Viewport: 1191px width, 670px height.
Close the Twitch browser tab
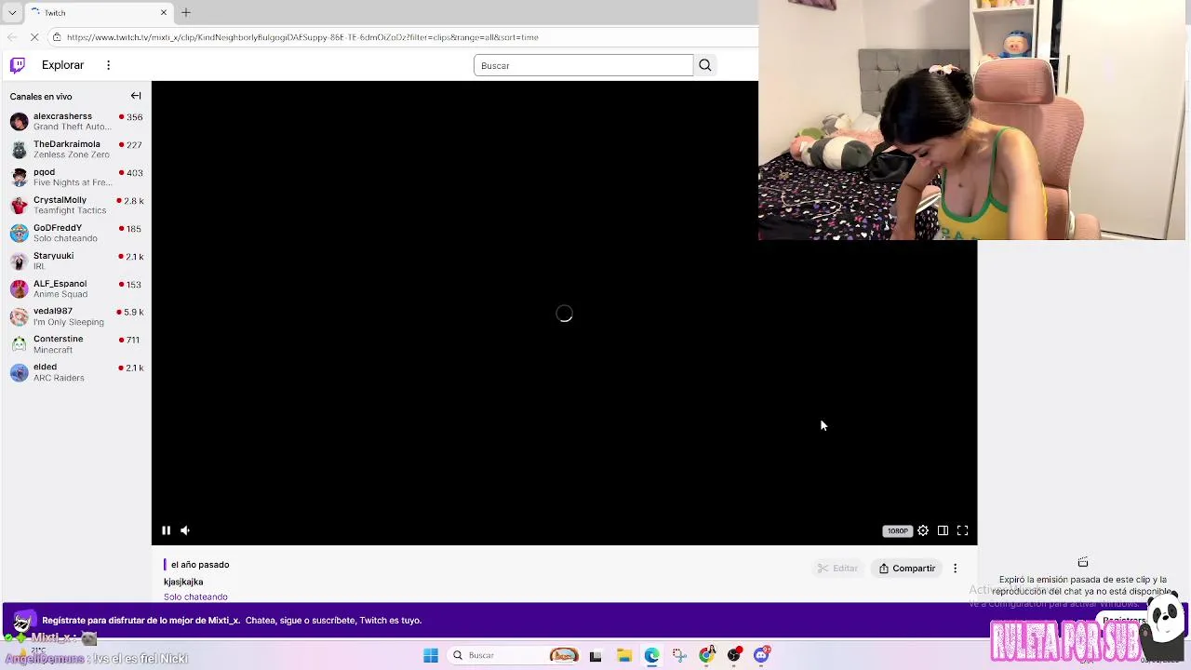click(164, 12)
